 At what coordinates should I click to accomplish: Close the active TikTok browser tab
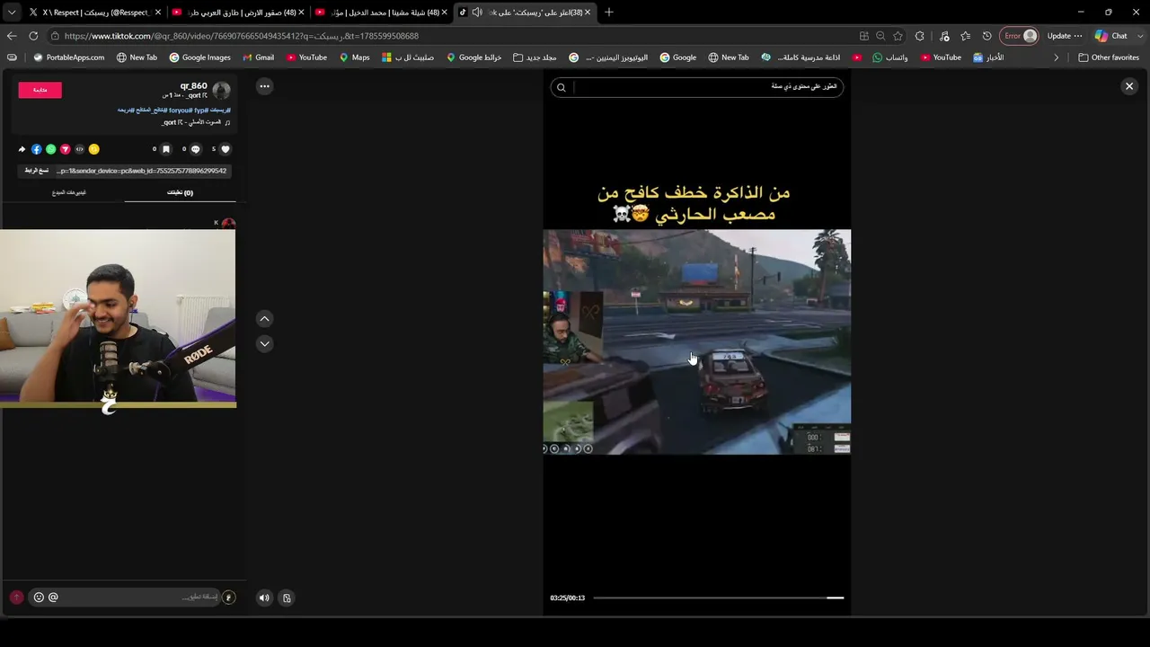coord(588,13)
